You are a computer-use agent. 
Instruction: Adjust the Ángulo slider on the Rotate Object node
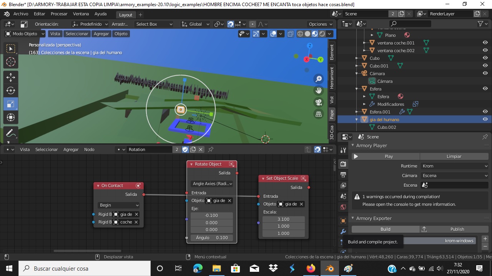pos(211,237)
